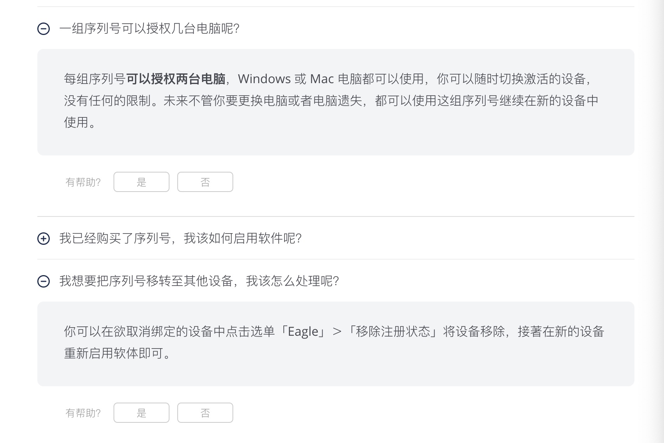Click the text 重新启用软体即可 in the answer
This screenshot has height=443, width=664.
[114, 353]
